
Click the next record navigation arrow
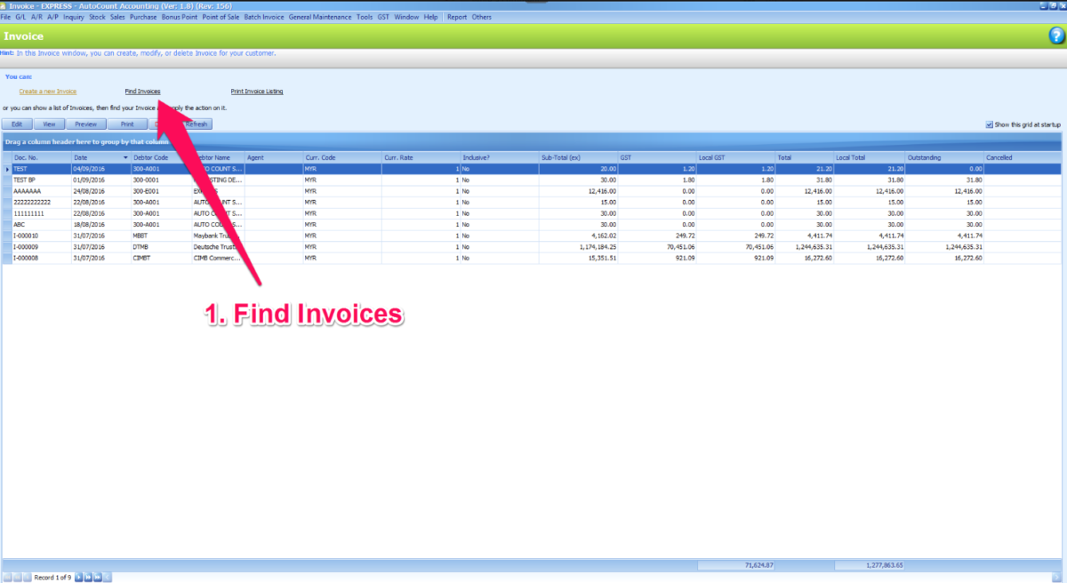point(79,576)
